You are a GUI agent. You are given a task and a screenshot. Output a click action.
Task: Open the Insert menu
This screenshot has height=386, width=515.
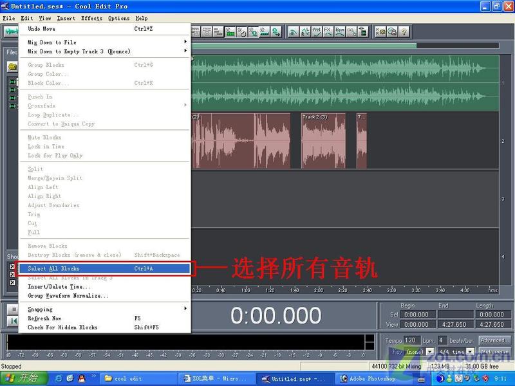[x=66, y=19]
